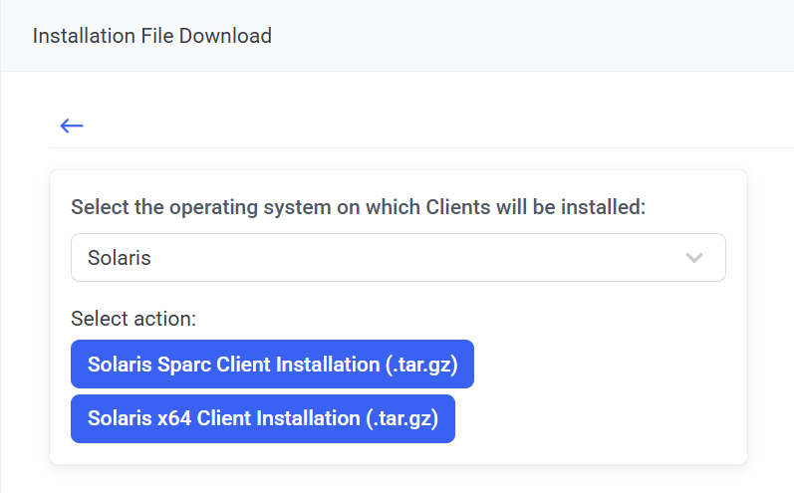Download Solaris x64 Client Installation (.tar.gz)
Image resolution: width=794 pixels, height=493 pixels.
pyautogui.click(x=262, y=419)
